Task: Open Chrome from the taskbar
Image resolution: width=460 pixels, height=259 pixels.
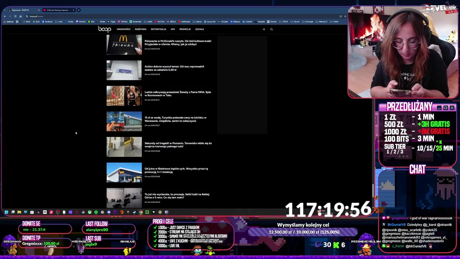Action: pyautogui.click(x=141, y=212)
